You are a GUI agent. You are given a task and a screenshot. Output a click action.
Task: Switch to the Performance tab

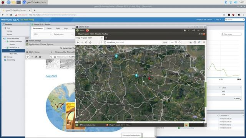pyautogui.click(x=38, y=28)
